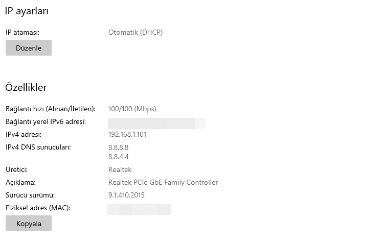
Task: Select the Otomatik (DHCP) value text
Action: (135, 32)
